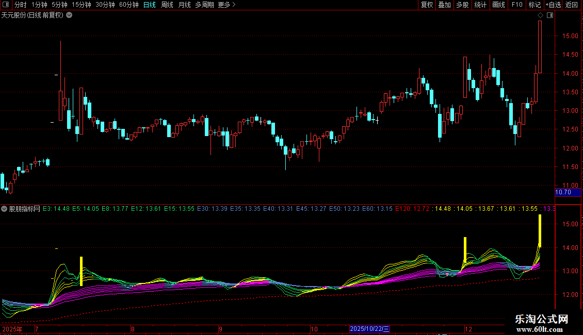Image resolution: width=583 pixels, height=335 pixels.
Task: Select the 15分钟 period
Action: (x=82, y=5)
